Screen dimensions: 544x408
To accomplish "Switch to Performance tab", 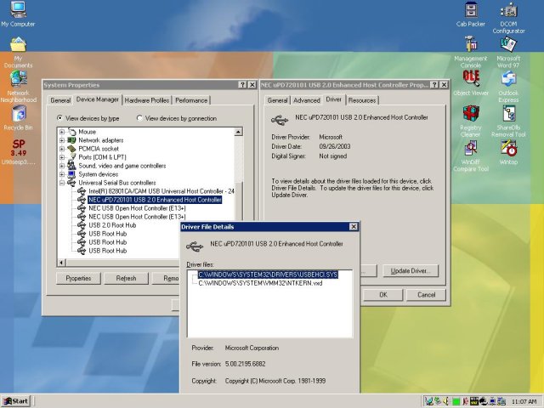I will click(x=191, y=100).
